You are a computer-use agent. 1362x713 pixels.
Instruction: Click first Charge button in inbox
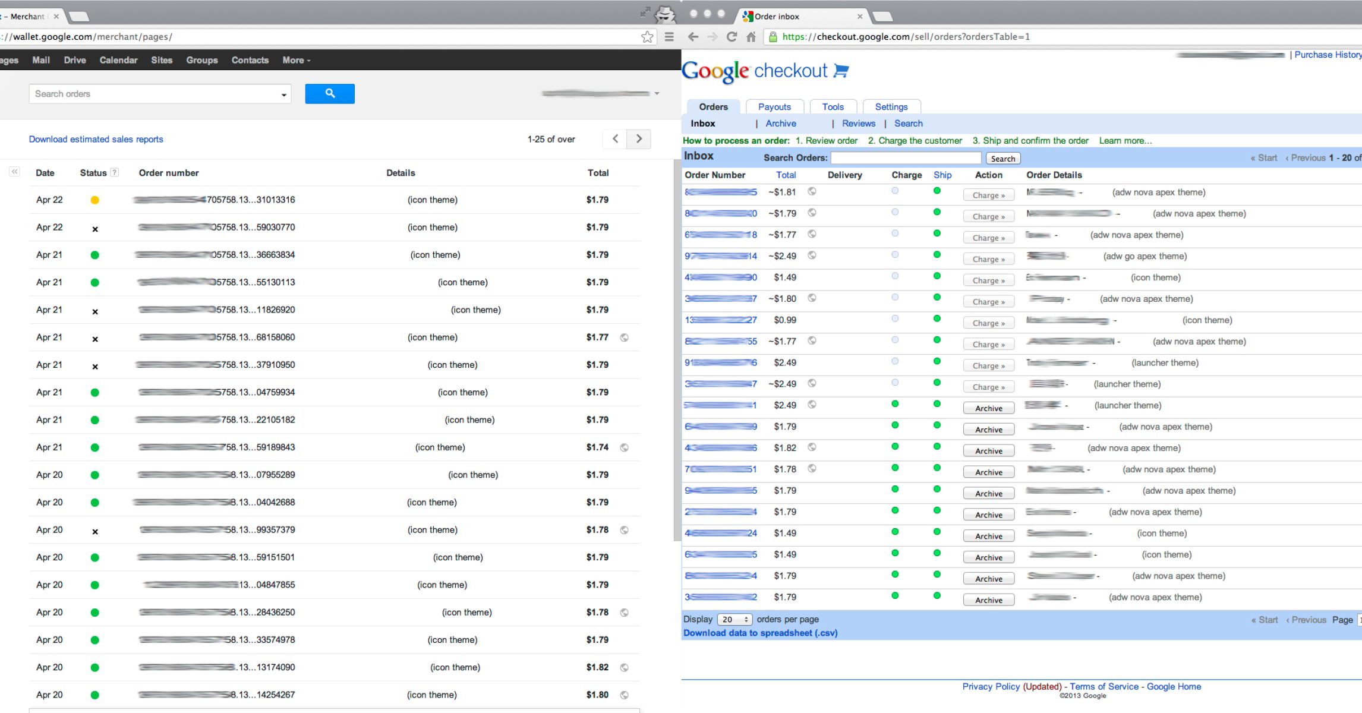tap(988, 195)
